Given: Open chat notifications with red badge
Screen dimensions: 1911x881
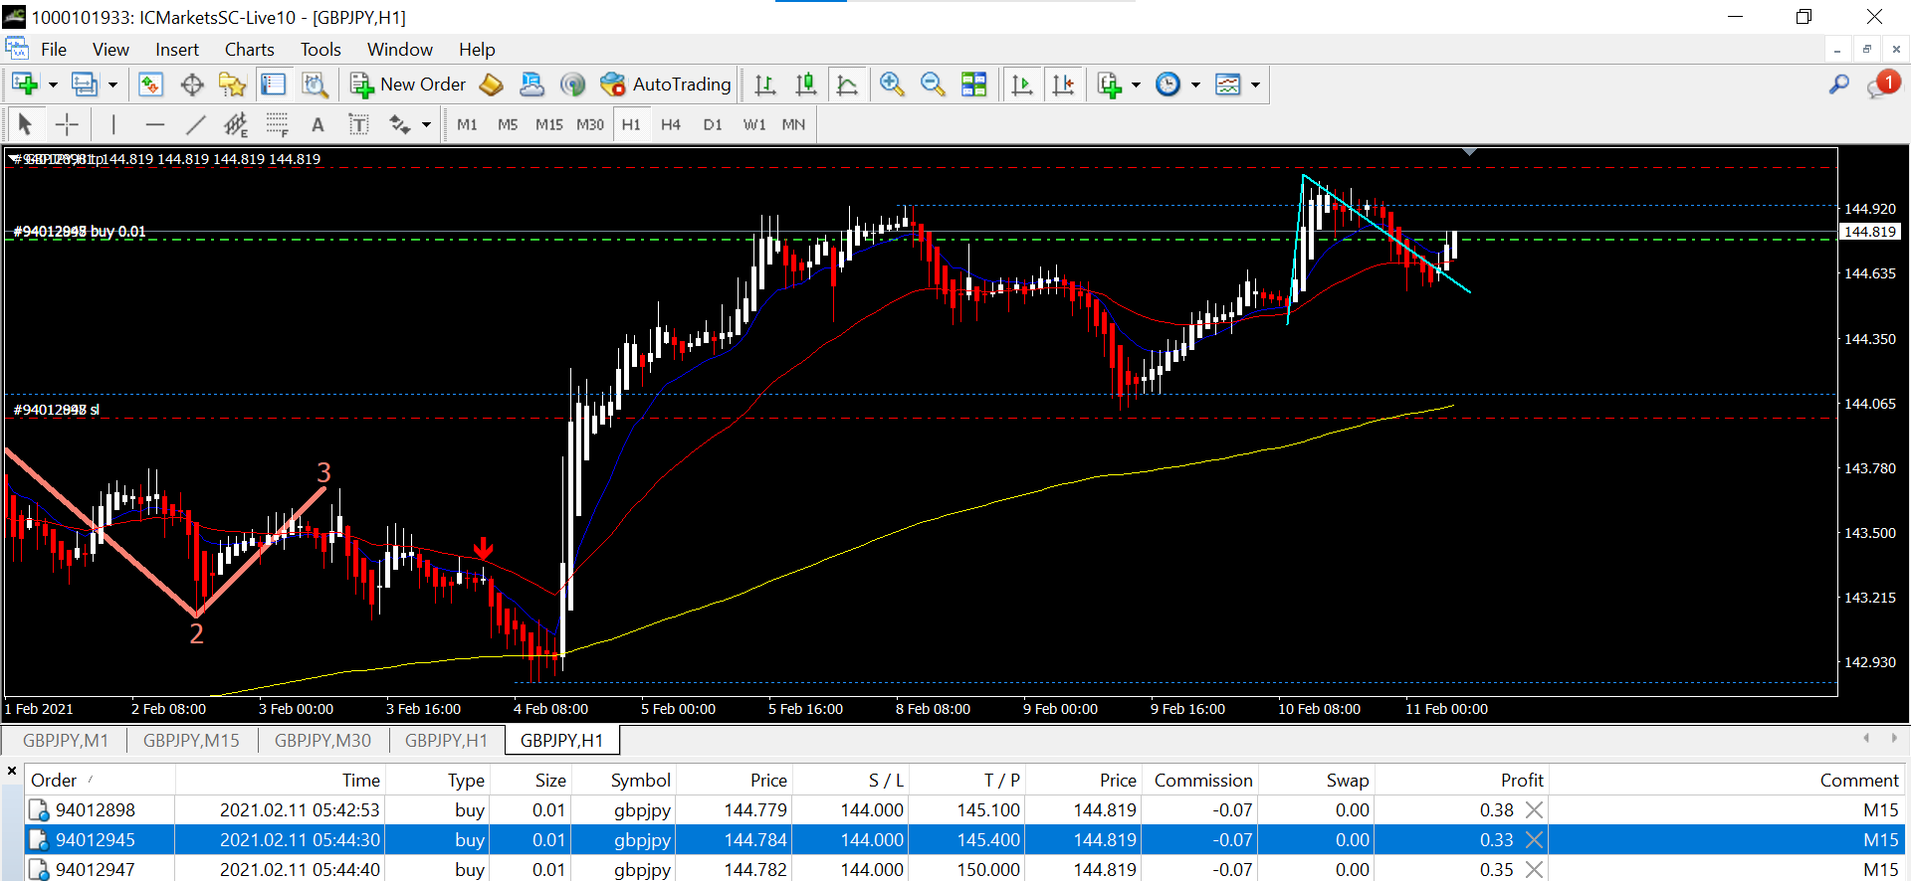Looking at the screenshot, I should point(1882,85).
